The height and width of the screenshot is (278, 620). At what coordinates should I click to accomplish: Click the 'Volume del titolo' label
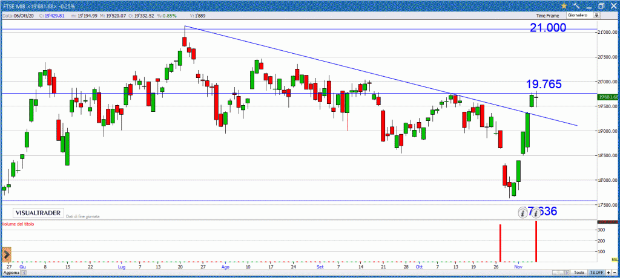18,224
